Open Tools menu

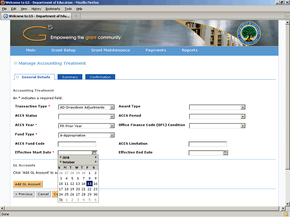point(68,9)
